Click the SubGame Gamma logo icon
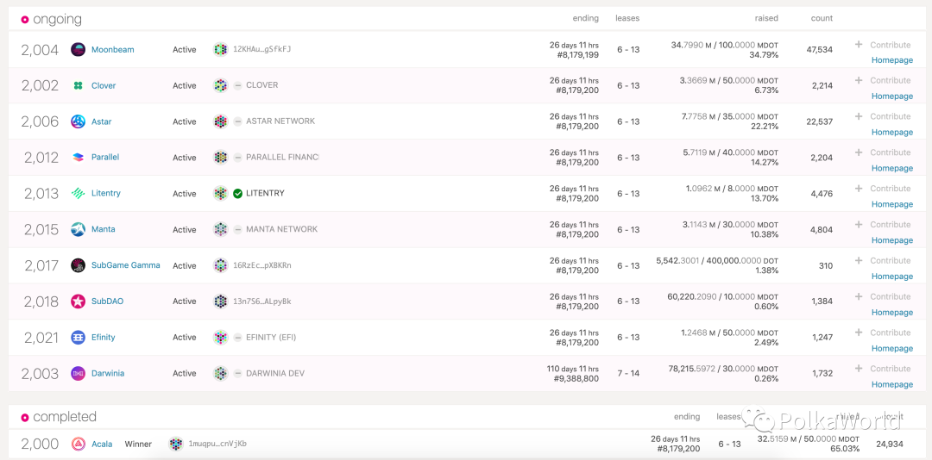 (x=78, y=265)
